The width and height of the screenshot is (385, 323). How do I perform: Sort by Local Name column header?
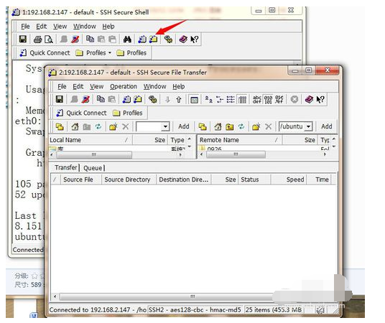(x=91, y=140)
